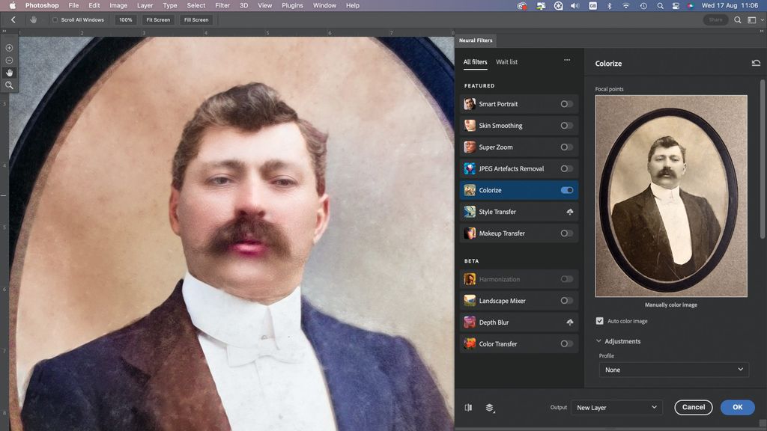Click the Zoom Out icon on the left
The height and width of the screenshot is (431, 767).
(9, 59)
